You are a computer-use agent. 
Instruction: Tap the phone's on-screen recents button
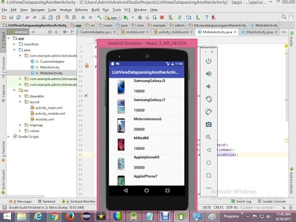168,191
